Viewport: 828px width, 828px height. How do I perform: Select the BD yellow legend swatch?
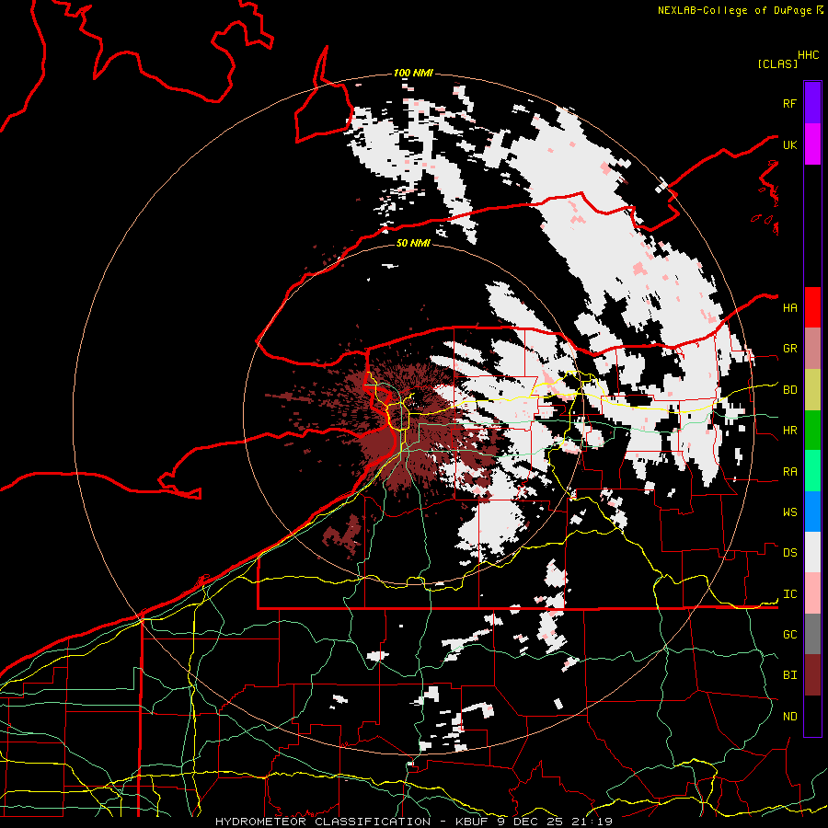pos(812,390)
